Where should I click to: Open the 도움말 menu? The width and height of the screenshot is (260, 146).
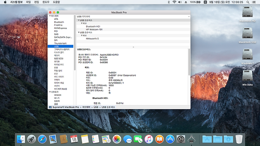(x=56, y=2)
